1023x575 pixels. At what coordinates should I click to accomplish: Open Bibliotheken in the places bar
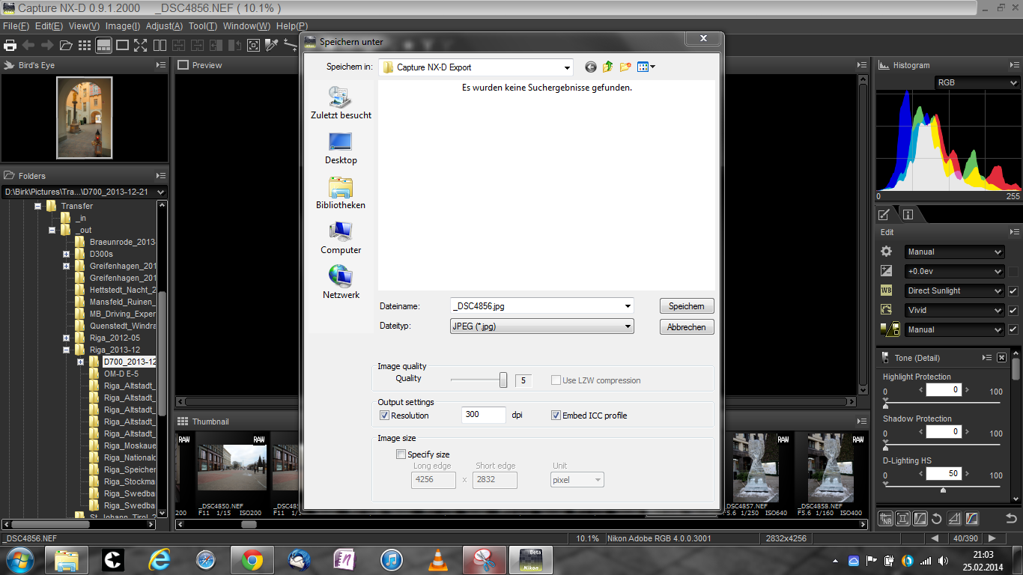coord(341,193)
